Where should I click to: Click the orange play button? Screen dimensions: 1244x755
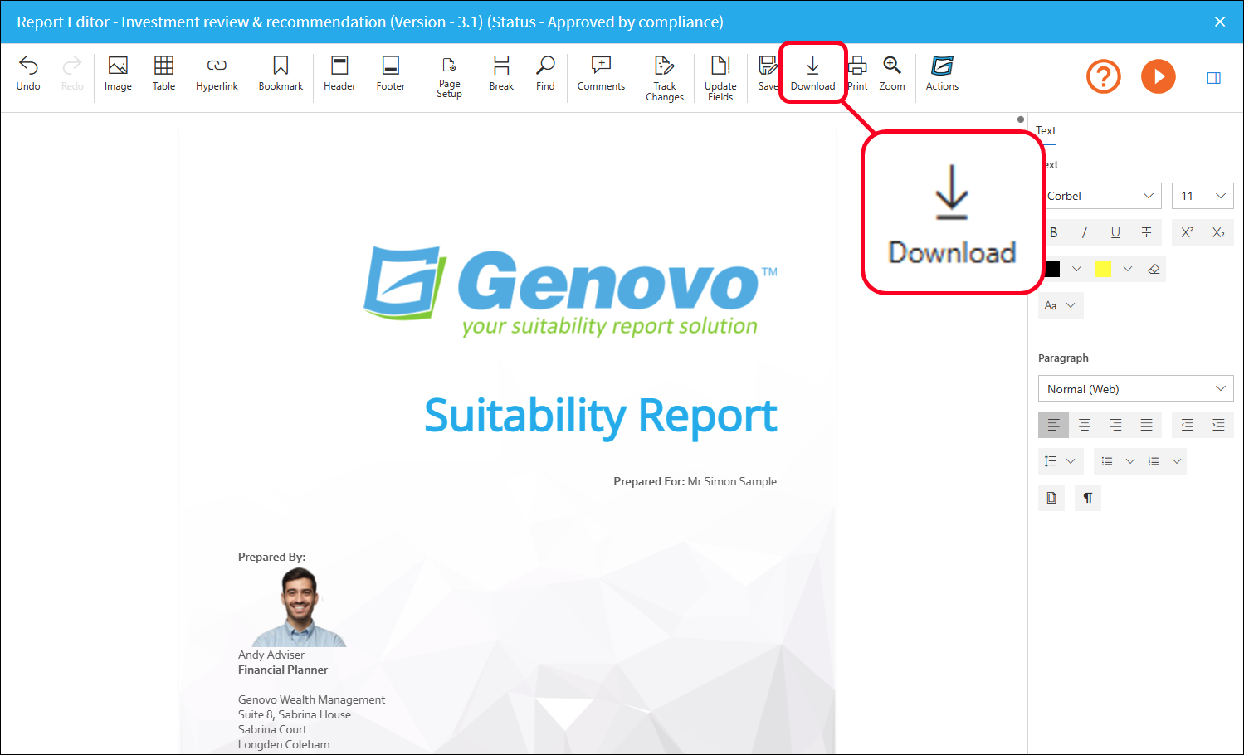tap(1159, 76)
